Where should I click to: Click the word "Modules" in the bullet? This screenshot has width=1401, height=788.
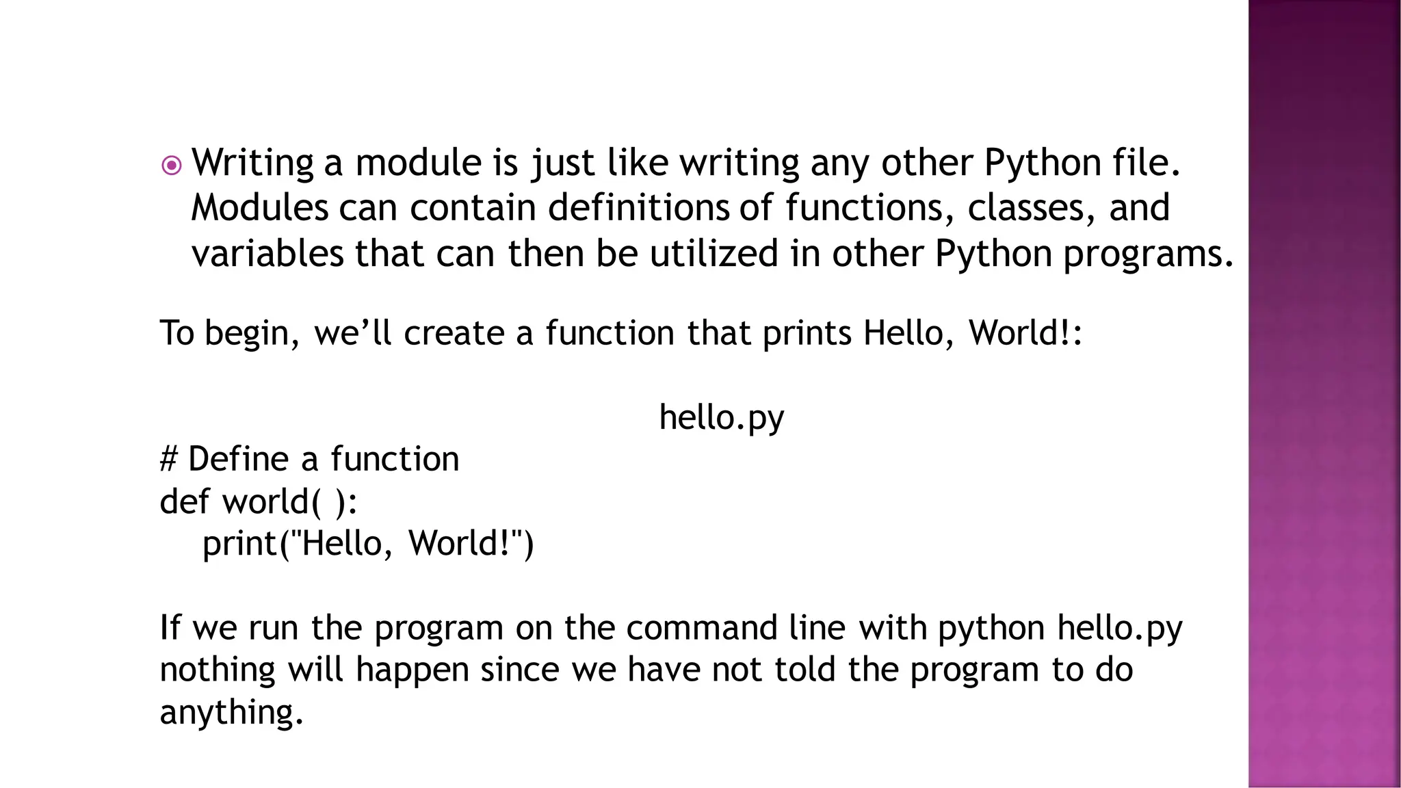point(259,208)
